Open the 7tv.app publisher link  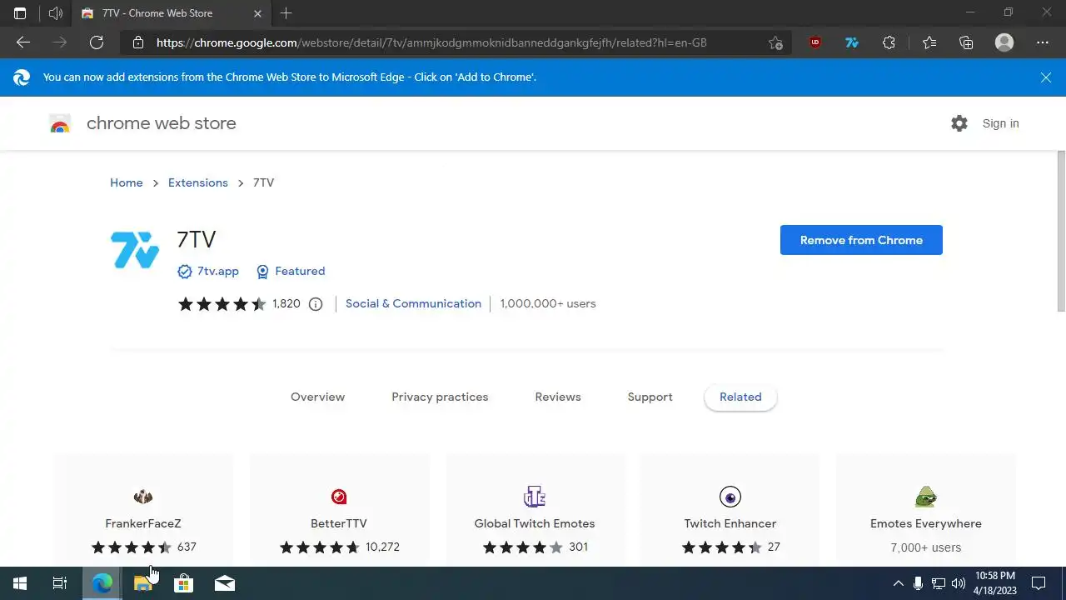[218, 272]
